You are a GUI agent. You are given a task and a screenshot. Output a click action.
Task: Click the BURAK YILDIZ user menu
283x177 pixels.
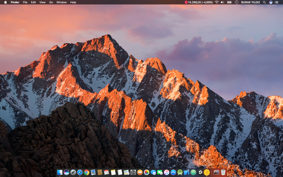click(250, 2)
